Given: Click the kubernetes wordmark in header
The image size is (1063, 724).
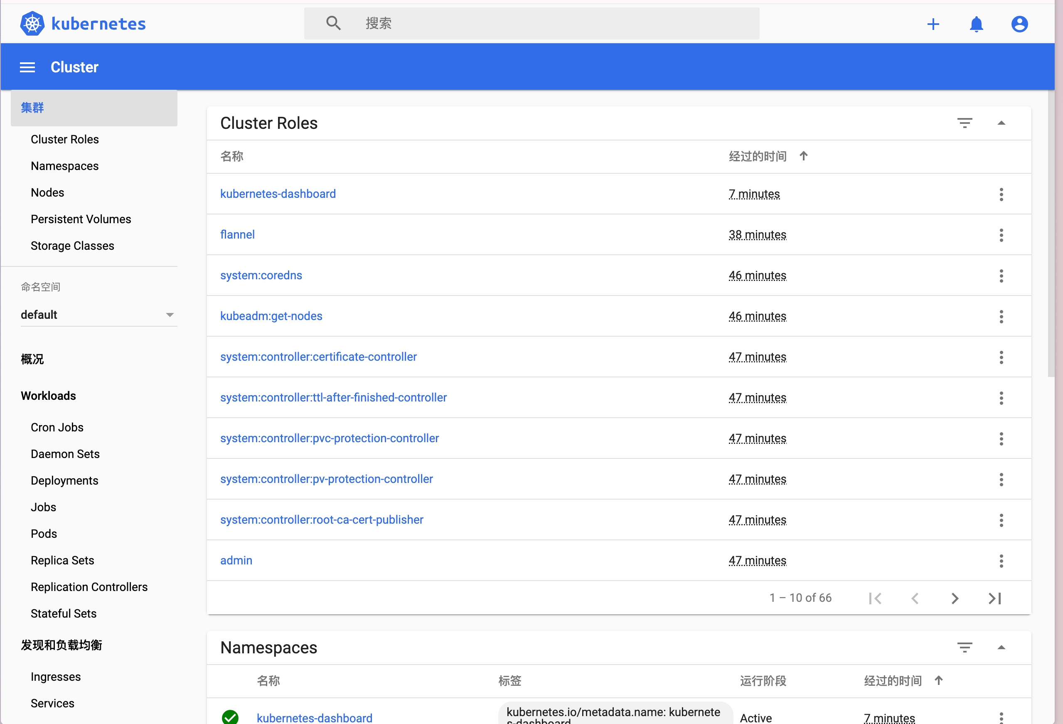Looking at the screenshot, I should tap(98, 24).
